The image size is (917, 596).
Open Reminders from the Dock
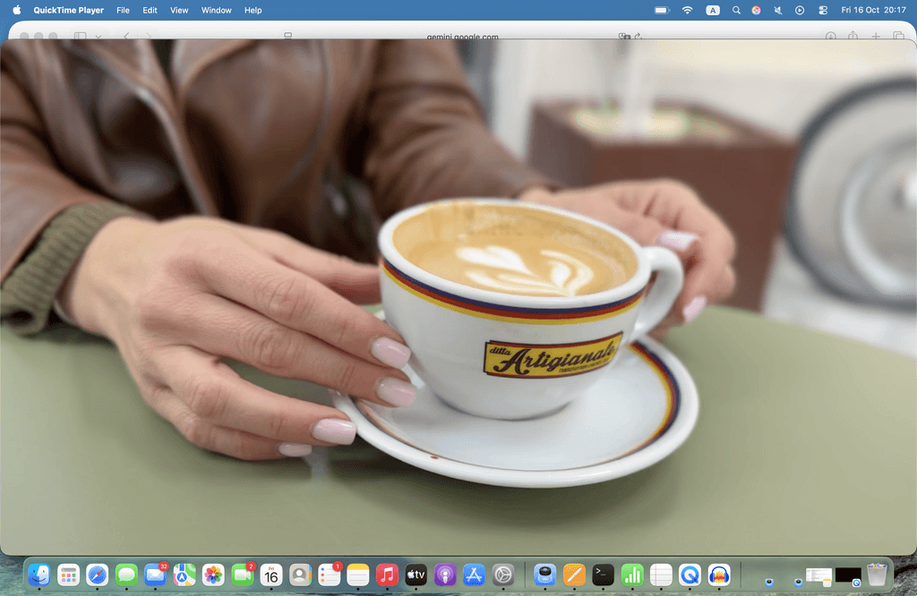click(330, 575)
